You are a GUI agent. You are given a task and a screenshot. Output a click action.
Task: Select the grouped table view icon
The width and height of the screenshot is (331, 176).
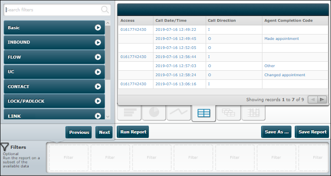coord(229,113)
